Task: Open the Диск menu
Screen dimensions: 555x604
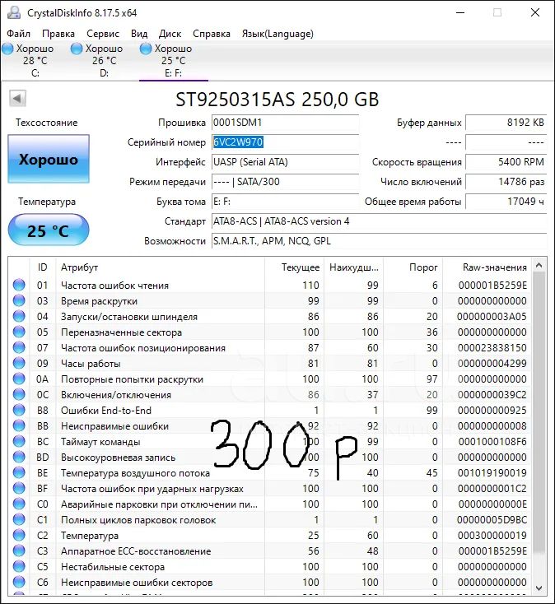Action: coord(170,34)
